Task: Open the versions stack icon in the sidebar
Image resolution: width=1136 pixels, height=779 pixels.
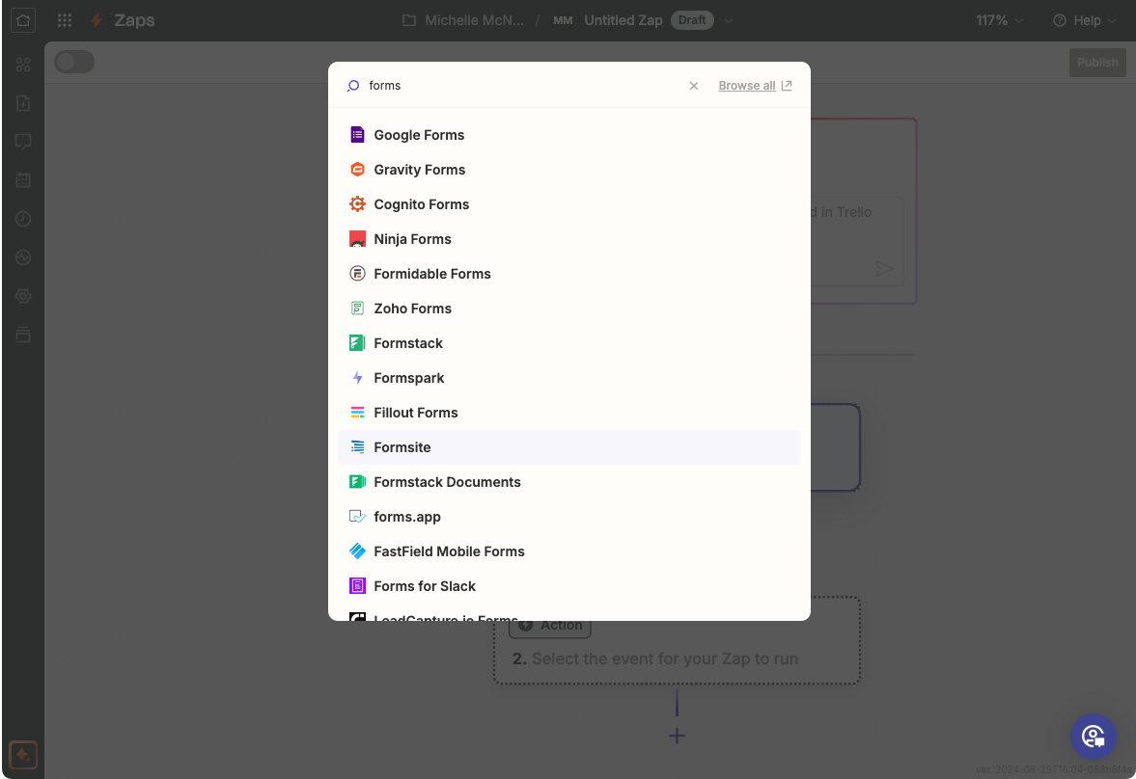Action: point(23,335)
